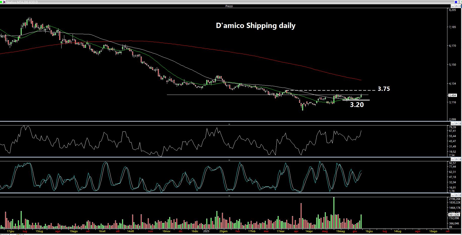Click the 20gen date label
This screenshot has width=462, height=235.
223,231
